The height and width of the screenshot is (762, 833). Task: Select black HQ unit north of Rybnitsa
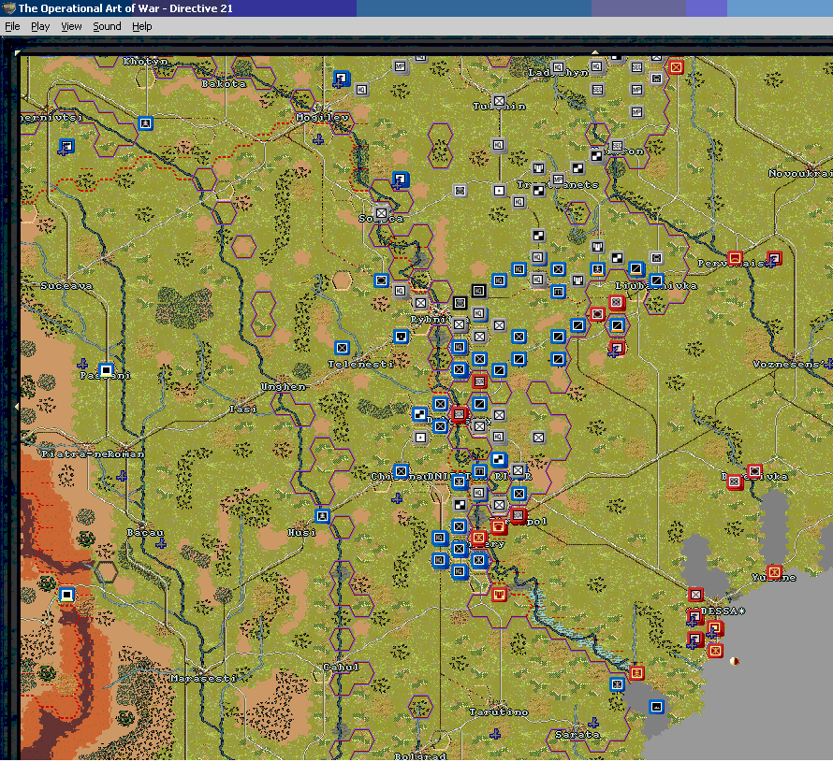(478, 291)
